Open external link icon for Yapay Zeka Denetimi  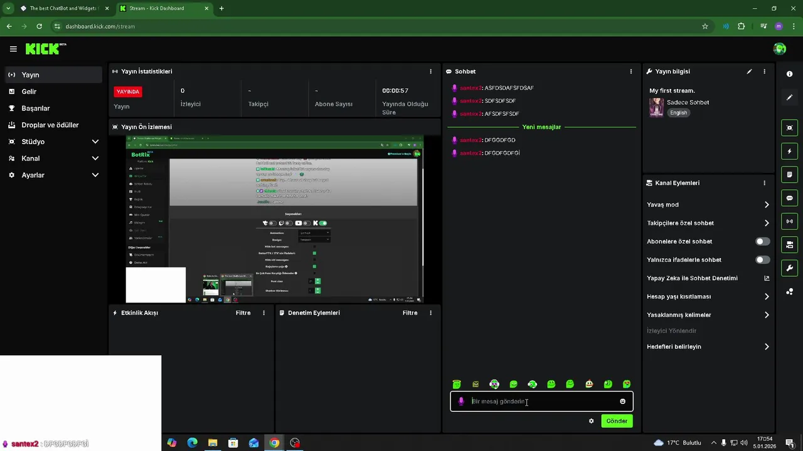click(767, 278)
